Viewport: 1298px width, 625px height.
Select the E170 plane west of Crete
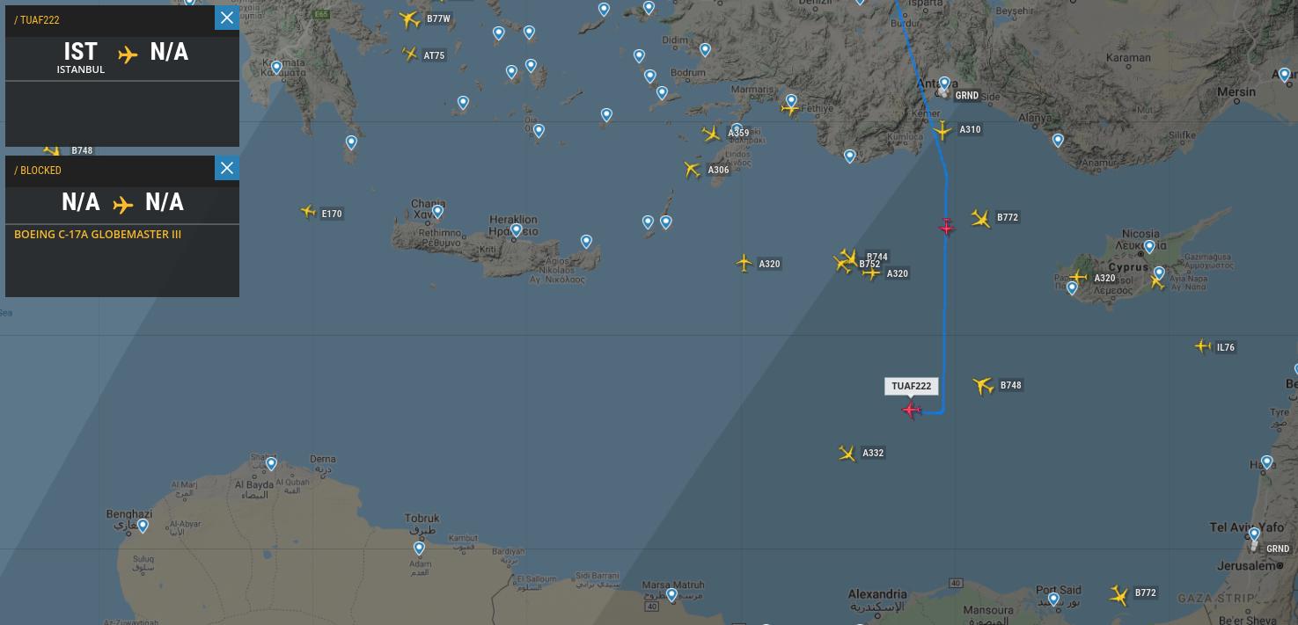point(308,212)
